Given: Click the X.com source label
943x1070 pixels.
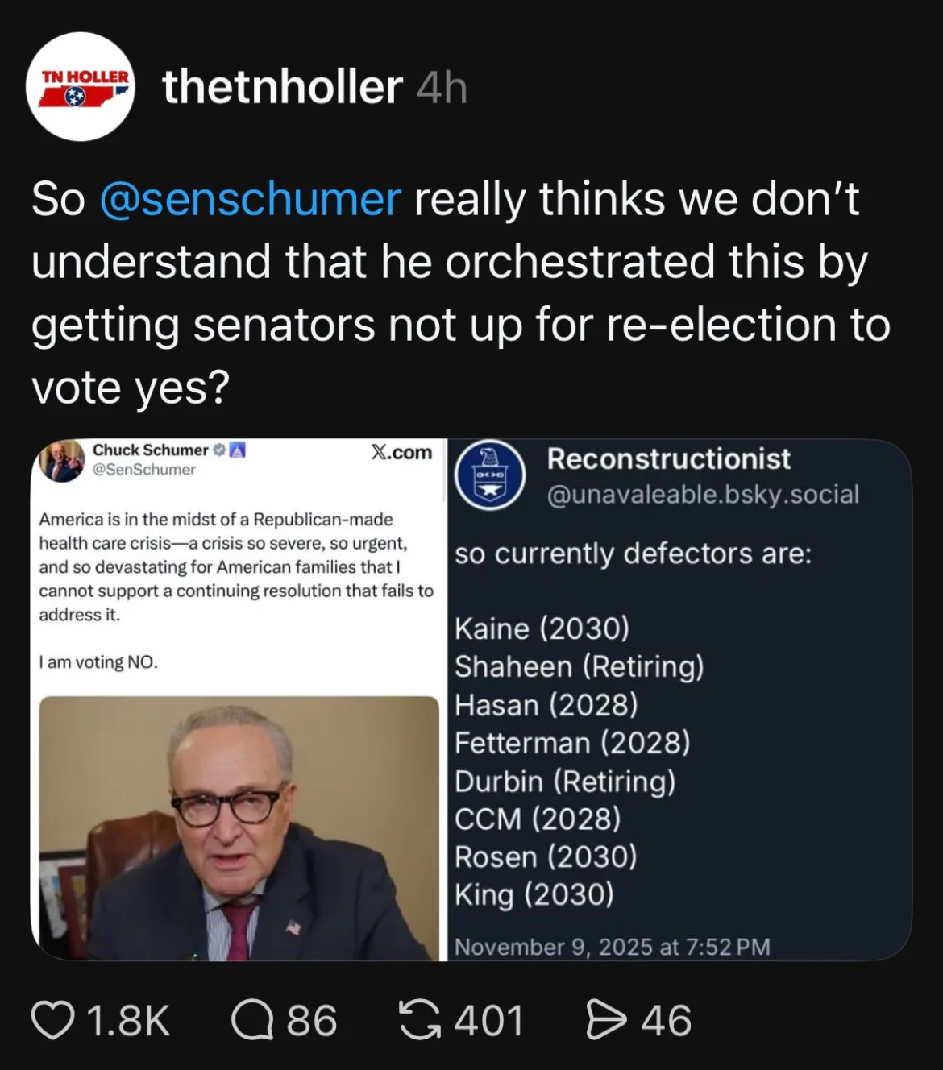Looking at the screenshot, I should click(401, 452).
